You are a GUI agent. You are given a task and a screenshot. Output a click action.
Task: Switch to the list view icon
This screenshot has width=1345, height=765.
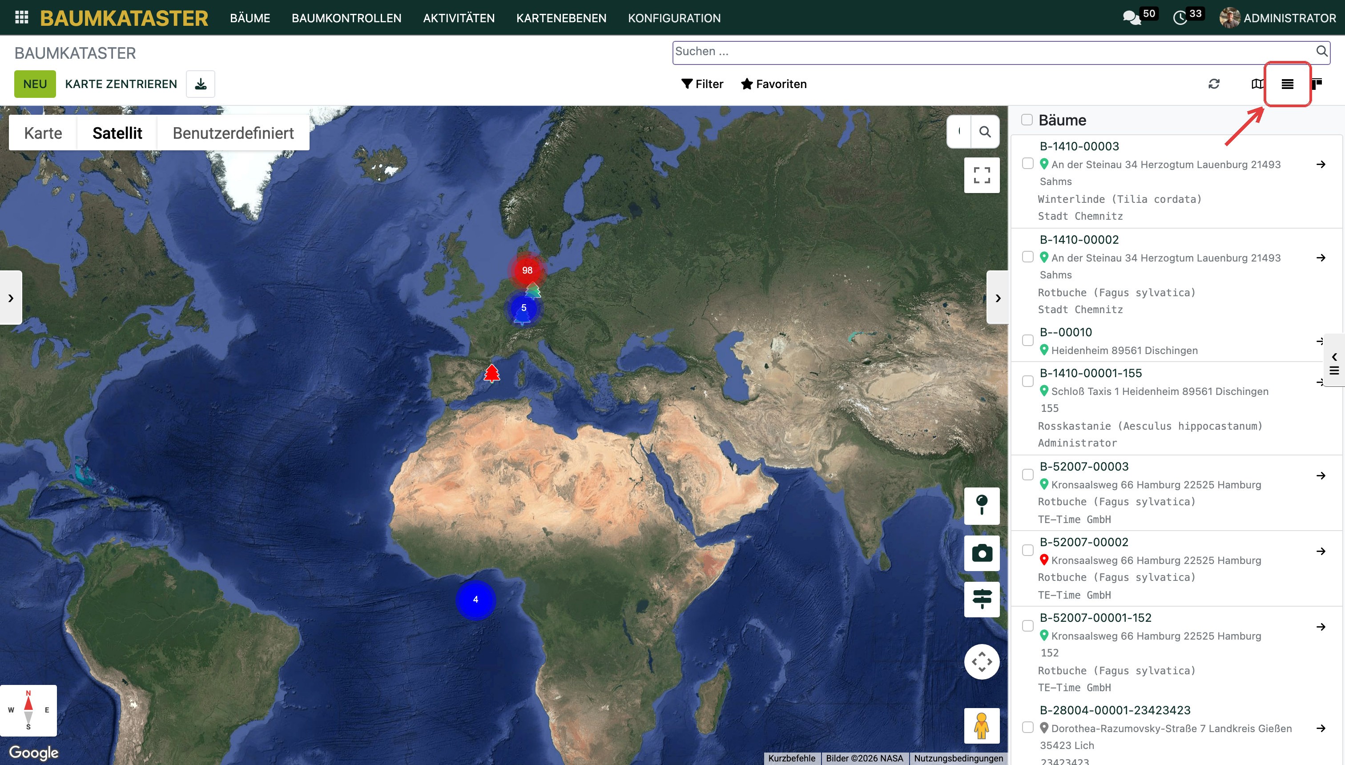point(1287,84)
